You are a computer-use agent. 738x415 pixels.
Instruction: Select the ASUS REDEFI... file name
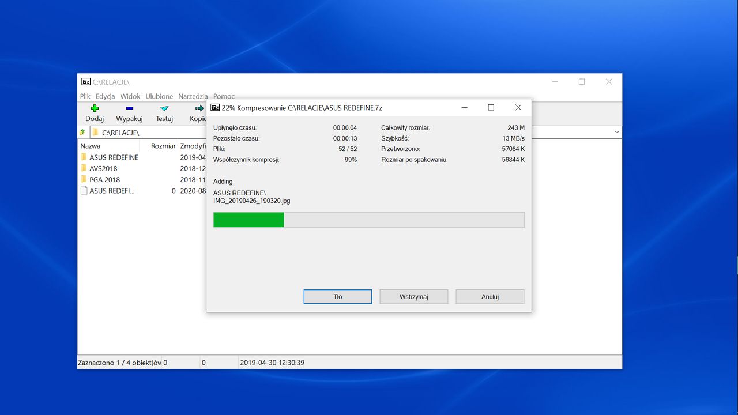pyautogui.click(x=112, y=191)
